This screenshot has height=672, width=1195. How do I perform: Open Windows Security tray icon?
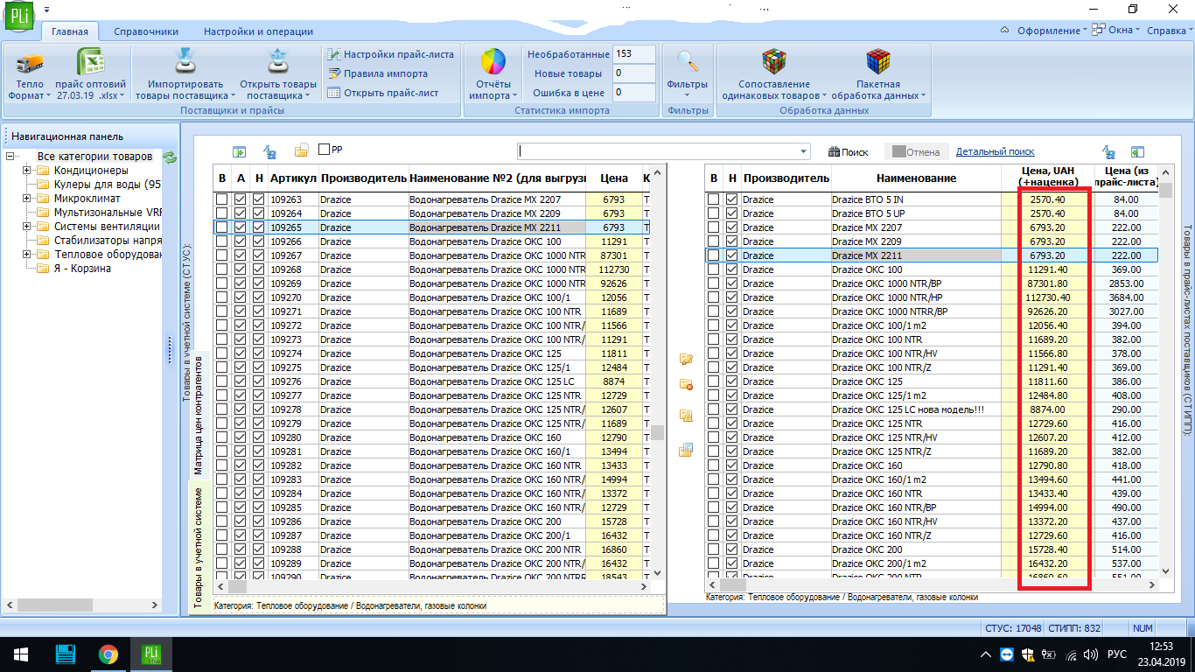1028,654
